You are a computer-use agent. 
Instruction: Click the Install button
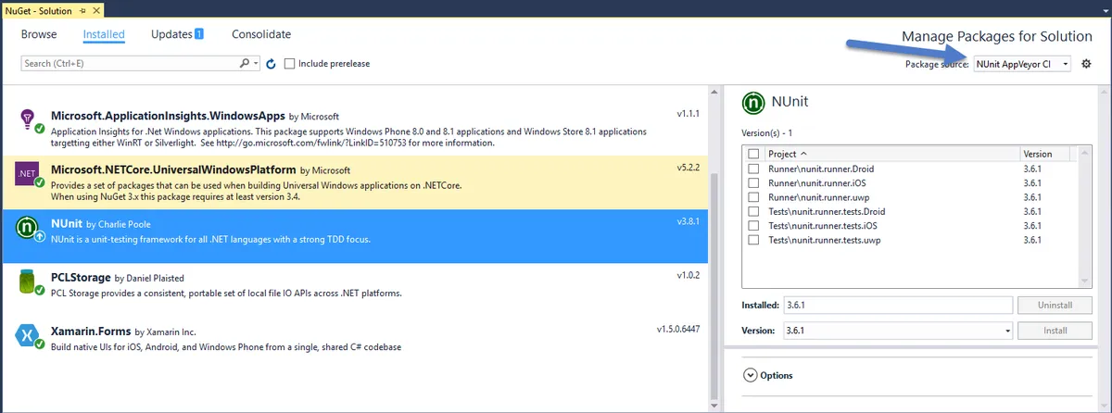[x=1055, y=331]
